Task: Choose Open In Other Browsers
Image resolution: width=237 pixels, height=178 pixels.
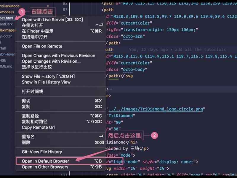Action: (60, 167)
